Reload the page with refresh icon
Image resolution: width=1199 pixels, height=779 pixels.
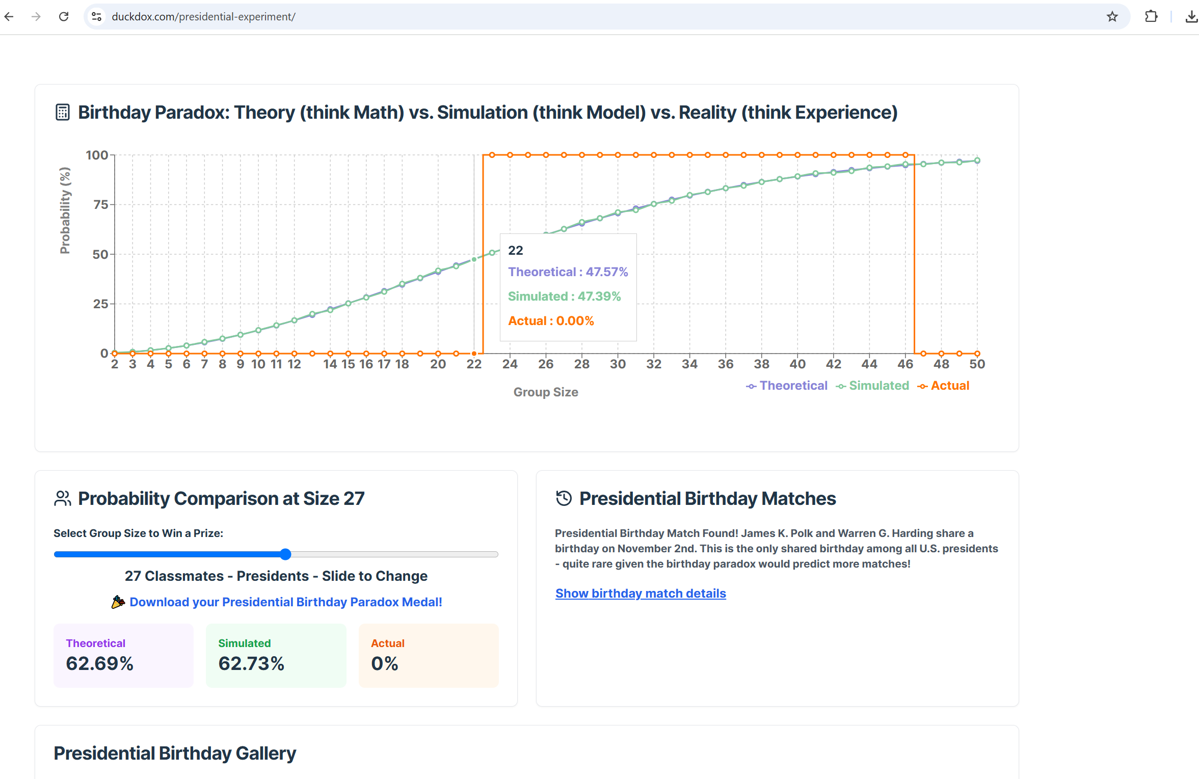[64, 16]
